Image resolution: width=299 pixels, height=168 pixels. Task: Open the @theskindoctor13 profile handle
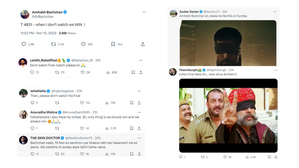click(x=79, y=138)
